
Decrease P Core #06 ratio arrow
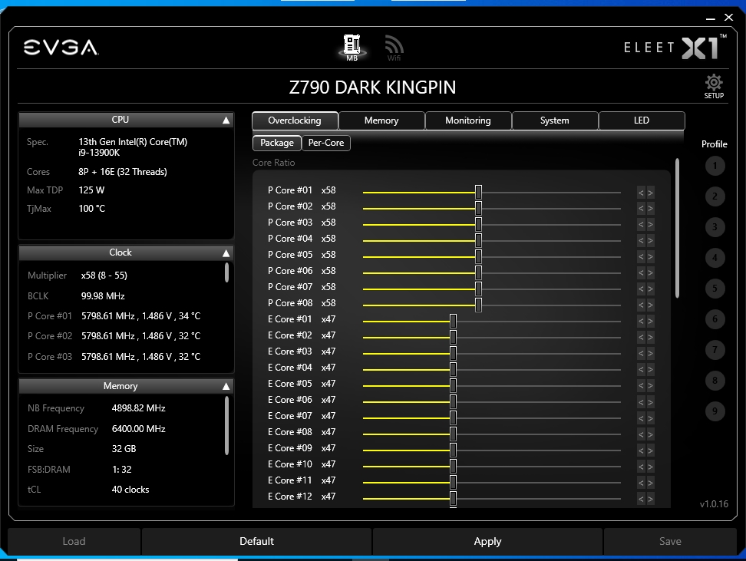641,273
